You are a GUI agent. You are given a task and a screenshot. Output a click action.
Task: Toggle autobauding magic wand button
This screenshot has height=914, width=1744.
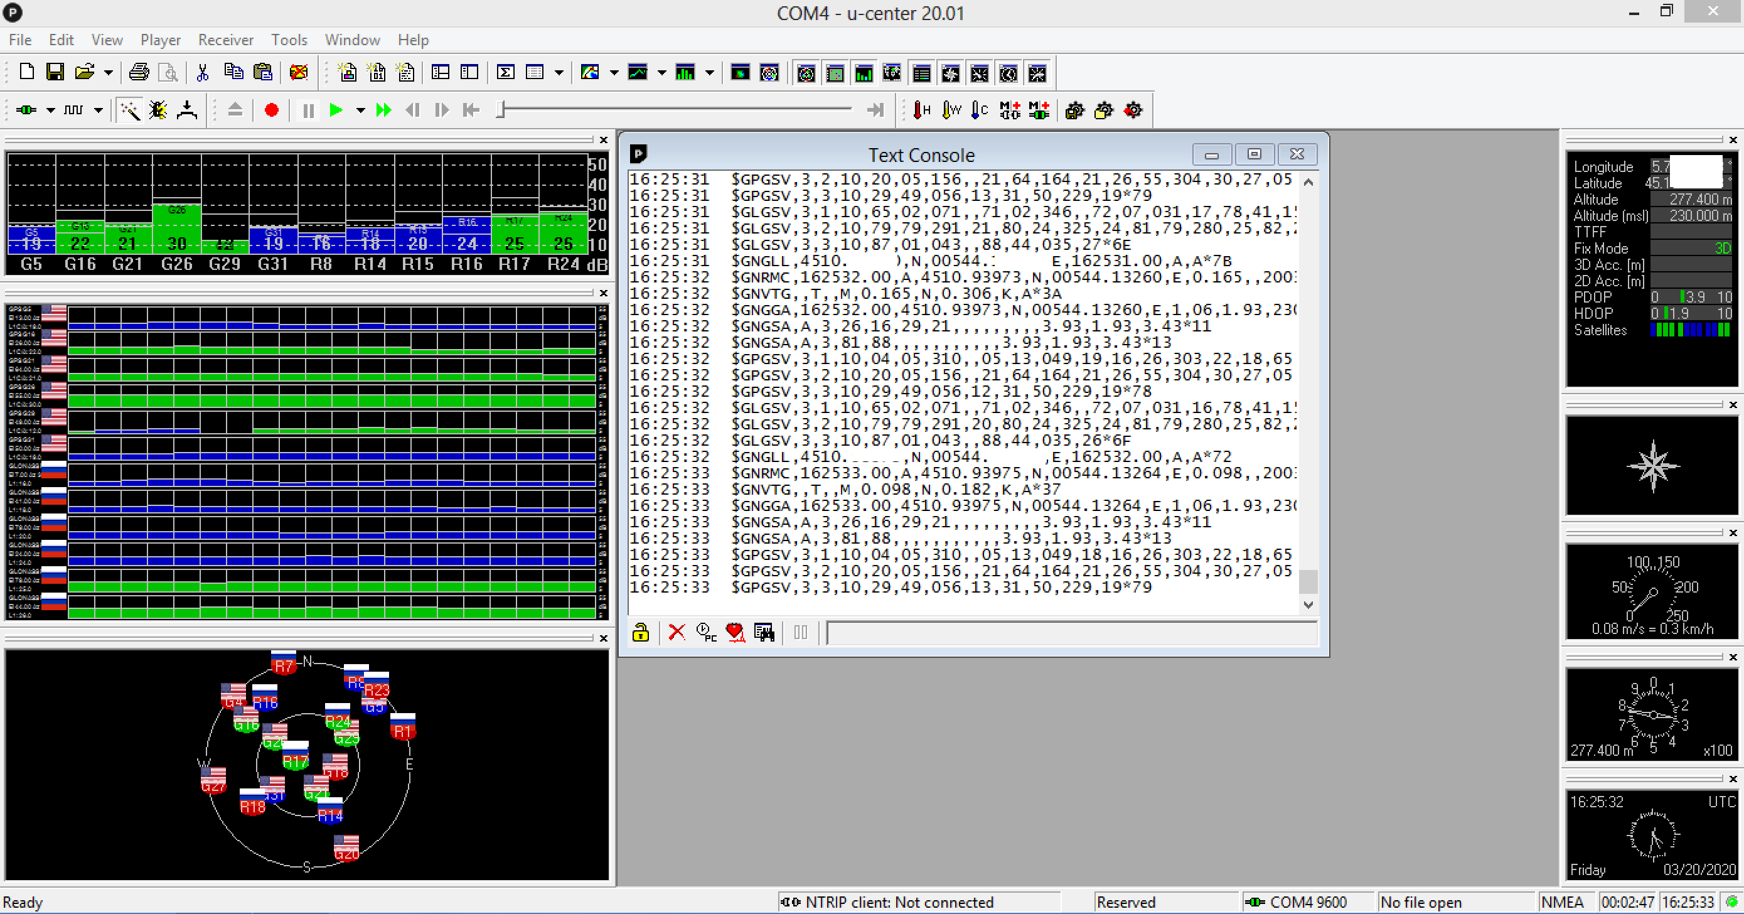coord(129,110)
